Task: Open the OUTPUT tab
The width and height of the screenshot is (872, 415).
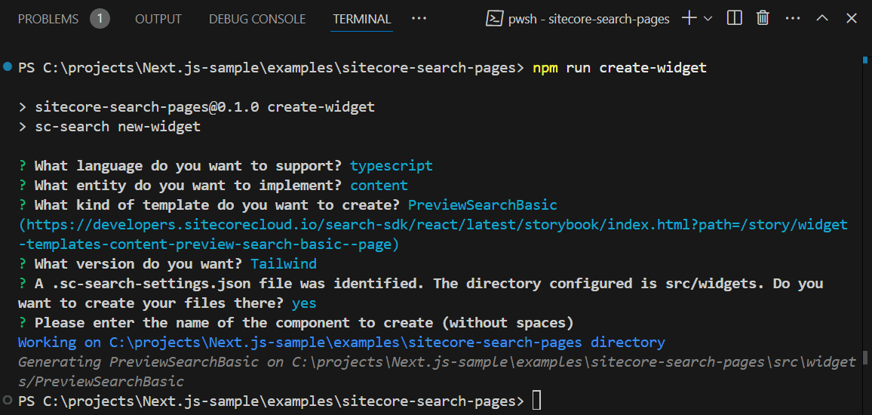Action: tap(159, 19)
